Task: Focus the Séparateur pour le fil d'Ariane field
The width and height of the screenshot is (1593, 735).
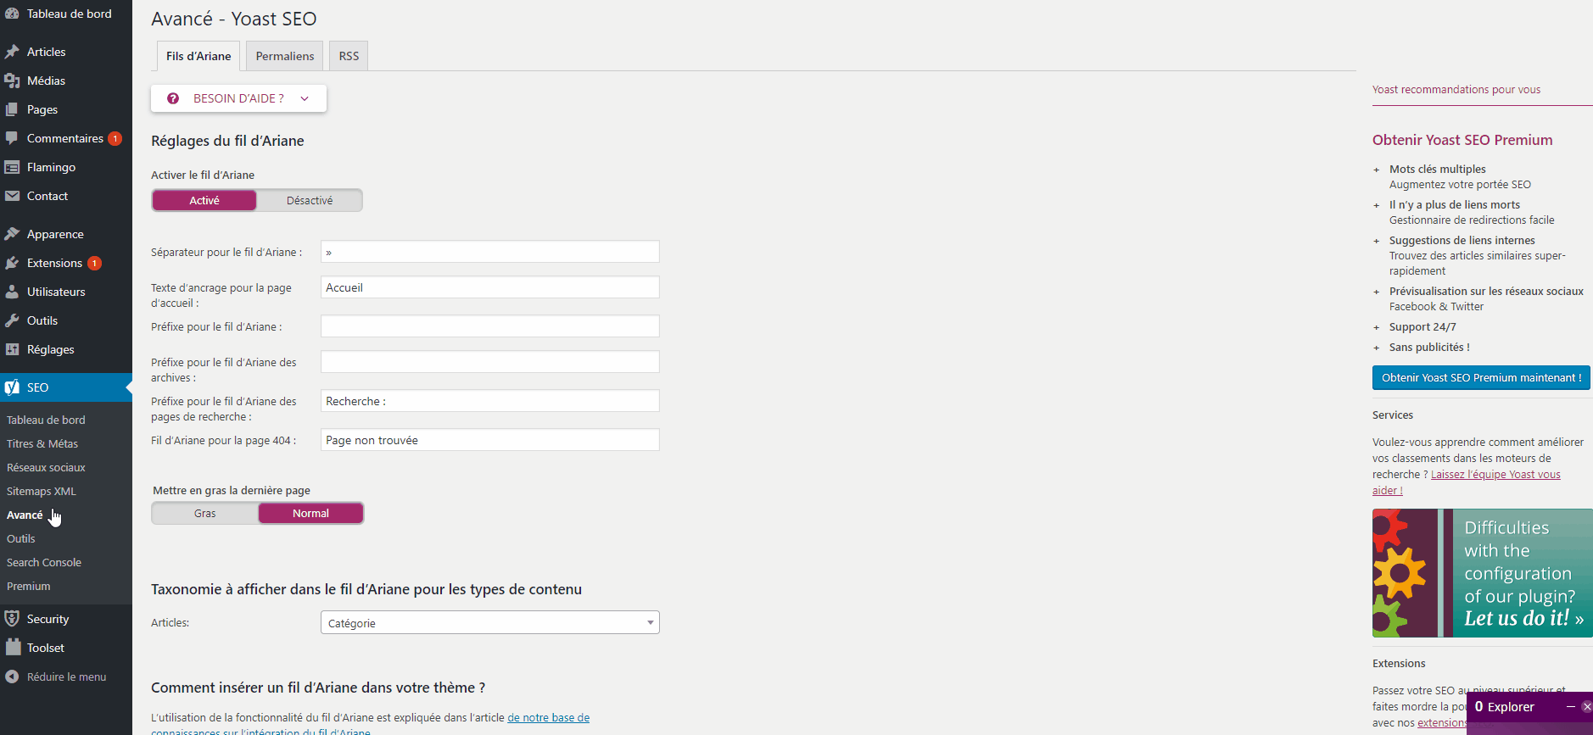Action: click(490, 252)
